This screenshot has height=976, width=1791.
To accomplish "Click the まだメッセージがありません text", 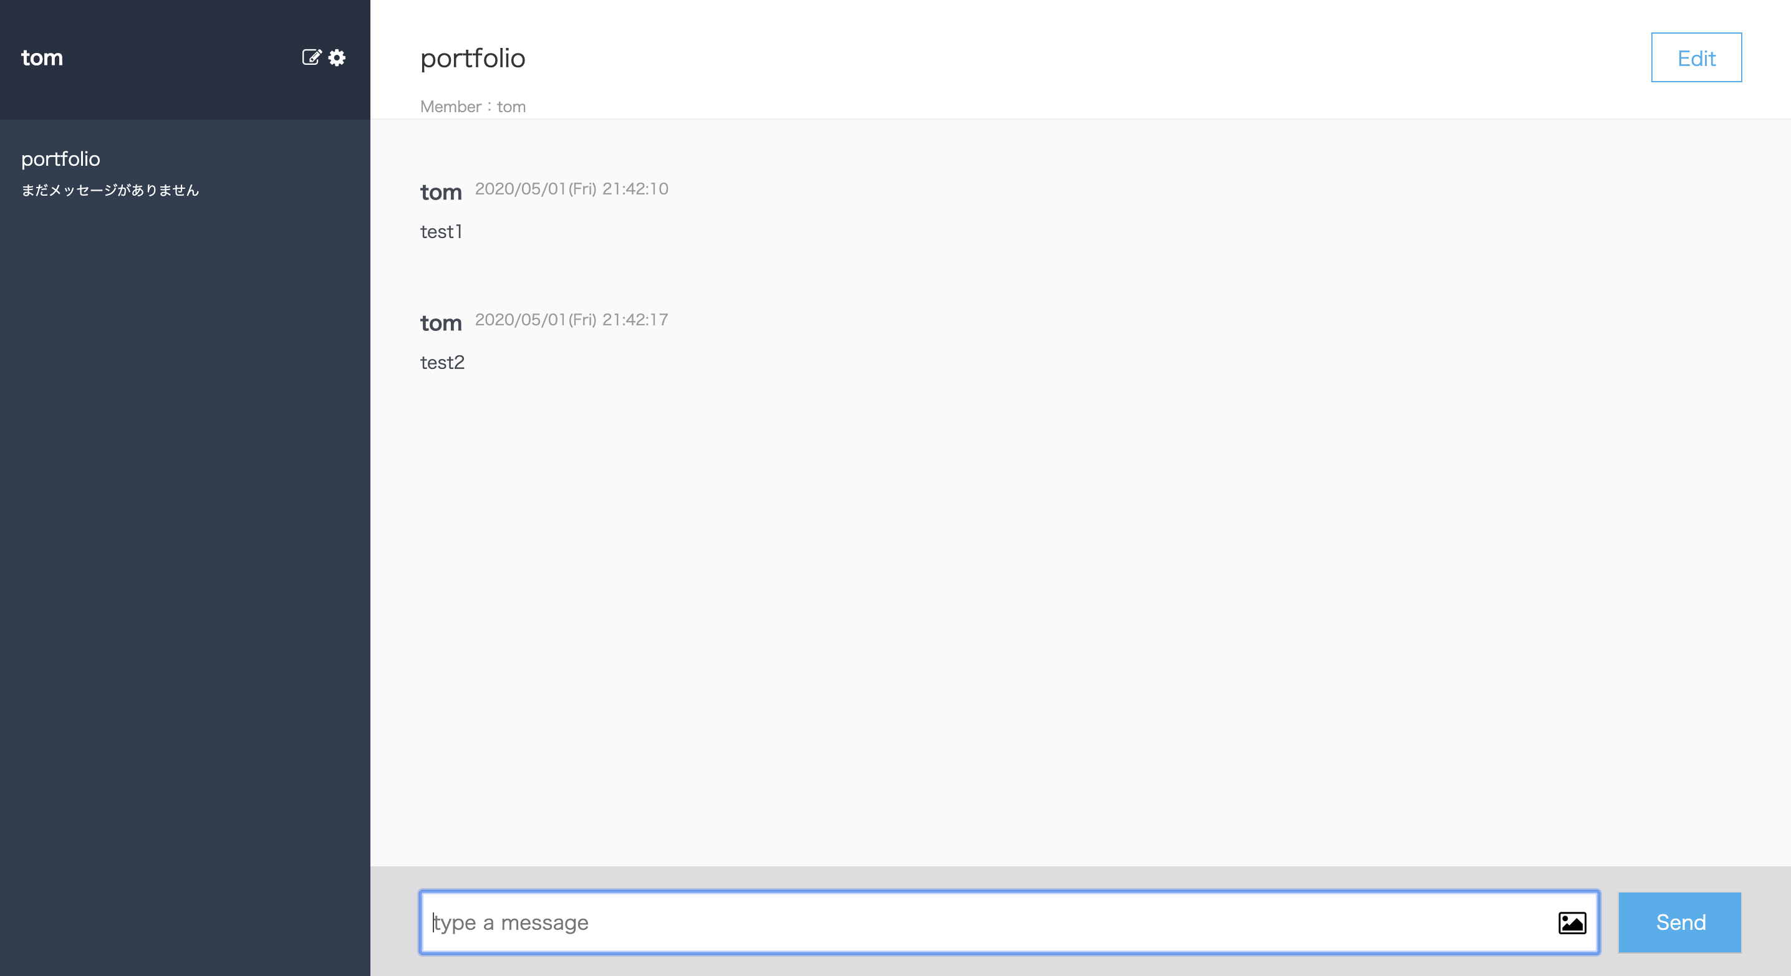I will click(x=110, y=189).
